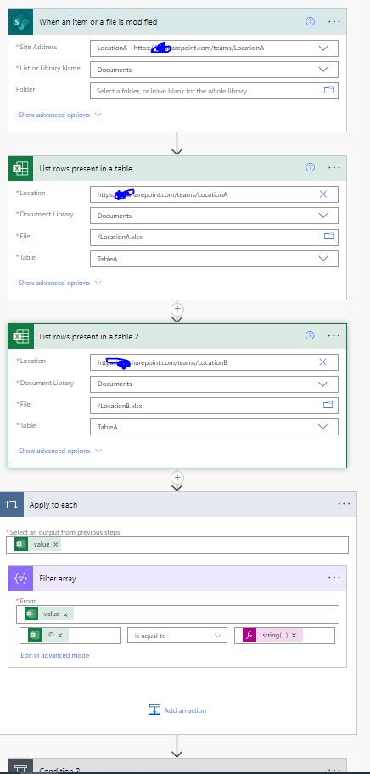Remove value token from Filter array From
The image size is (370, 774).
65,614
